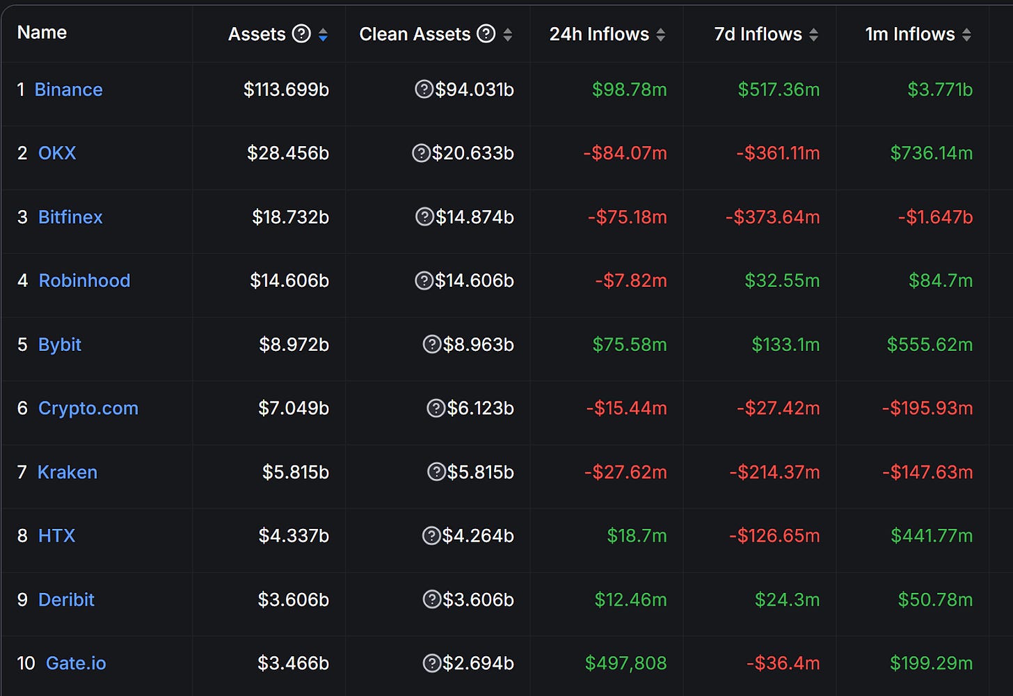The width and height of the screenshot is (1013, 696).
Task: Select Binance 1m inflow $3.771b
Action: click(x=940, y=90)
